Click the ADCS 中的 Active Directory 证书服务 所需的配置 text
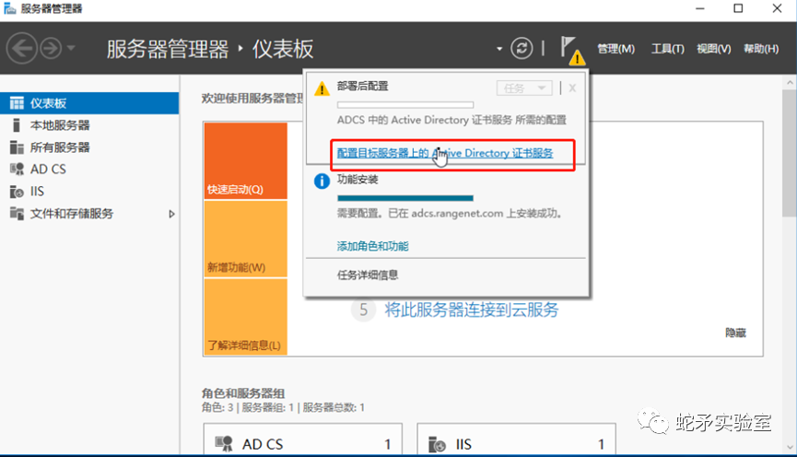Screen dimensions: 797x457 (451, 120)
